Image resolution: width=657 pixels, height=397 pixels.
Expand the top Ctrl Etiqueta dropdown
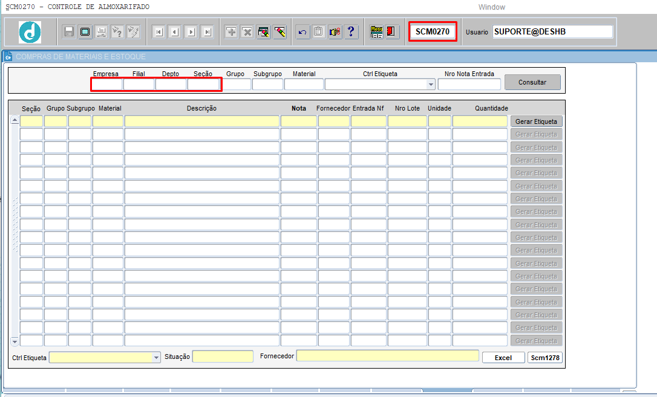[431, 85]
